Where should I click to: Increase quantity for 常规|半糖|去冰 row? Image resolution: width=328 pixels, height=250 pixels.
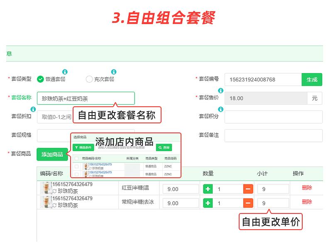pyautogui.click(x=208, y=203)
